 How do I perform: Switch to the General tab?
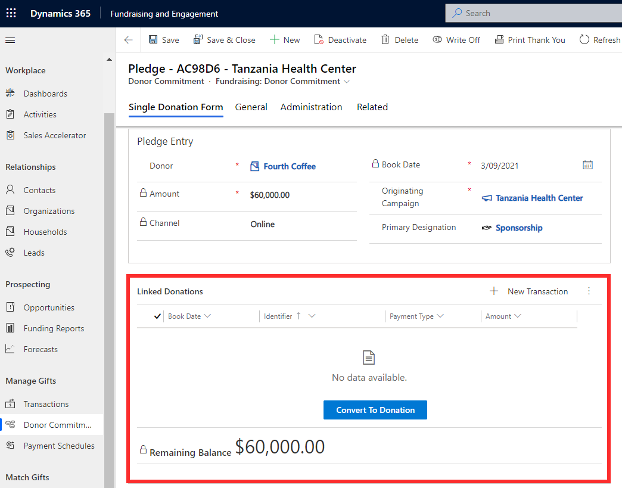[251, 107]
